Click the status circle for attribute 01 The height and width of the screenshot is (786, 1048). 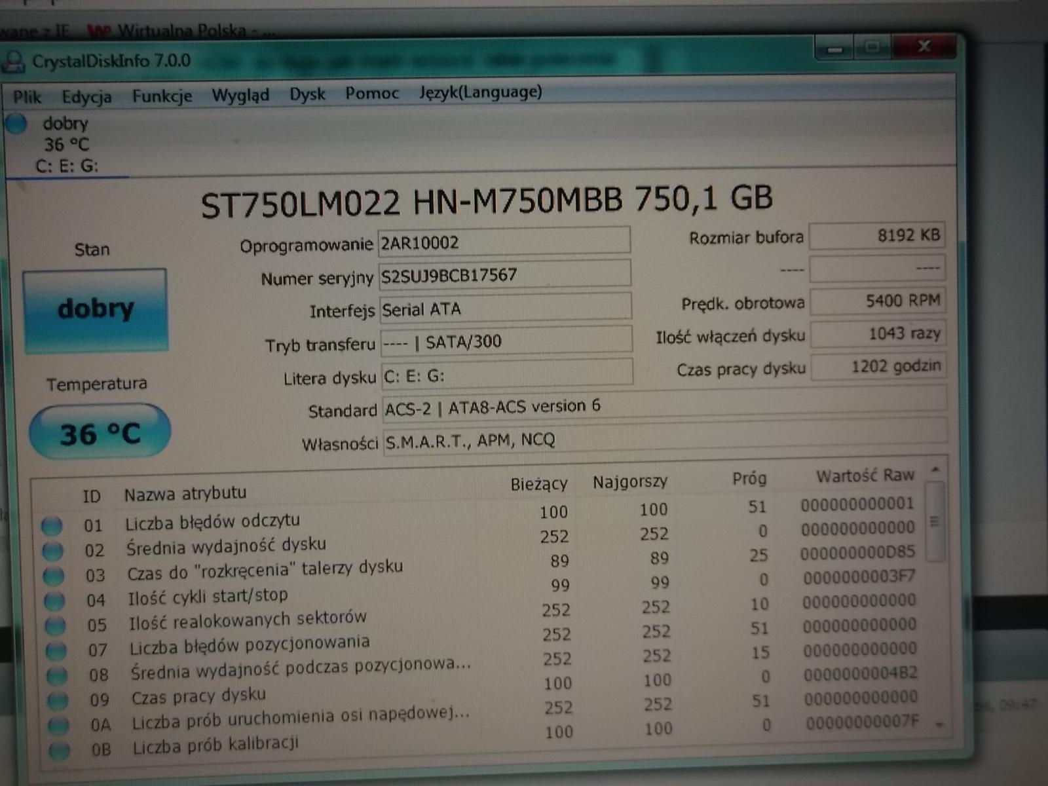point(52,526)
